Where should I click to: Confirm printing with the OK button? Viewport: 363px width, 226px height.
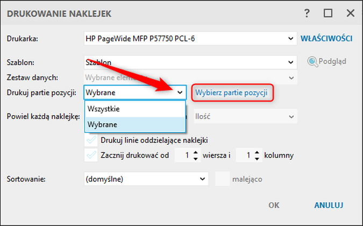tap(274, 205)
